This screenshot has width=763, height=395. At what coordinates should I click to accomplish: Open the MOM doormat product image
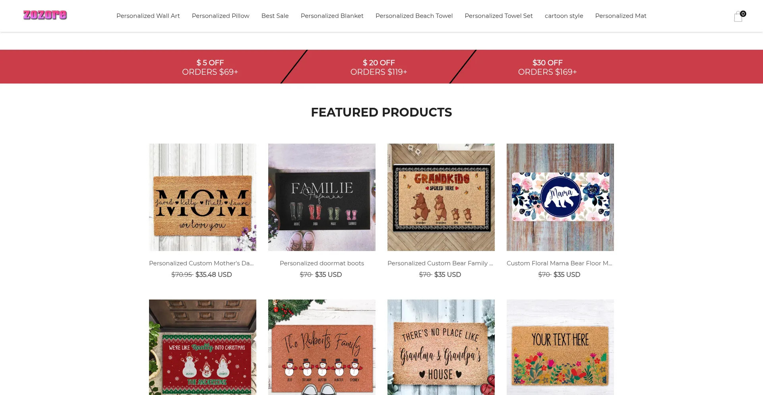(x=203, y=197)
